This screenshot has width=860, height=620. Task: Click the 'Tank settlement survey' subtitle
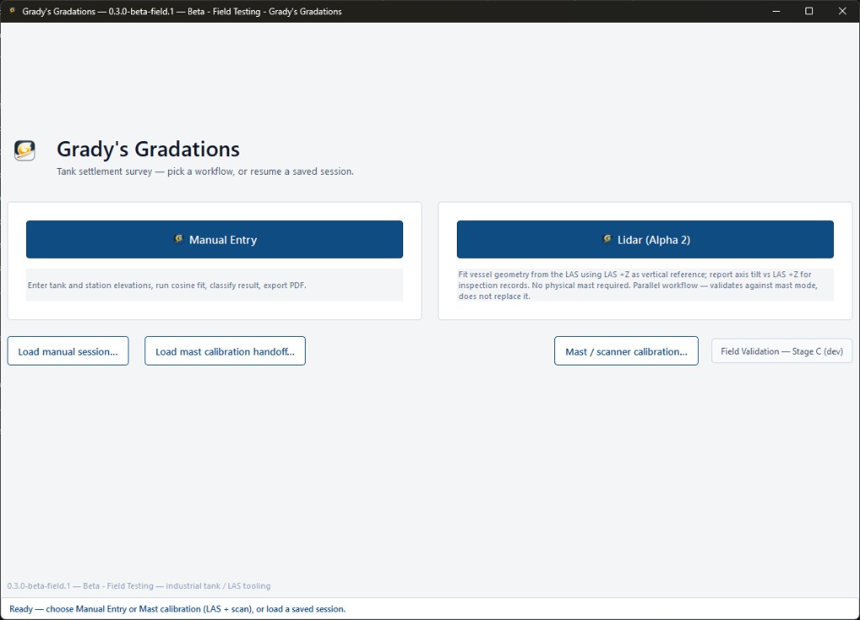[205, 171]
